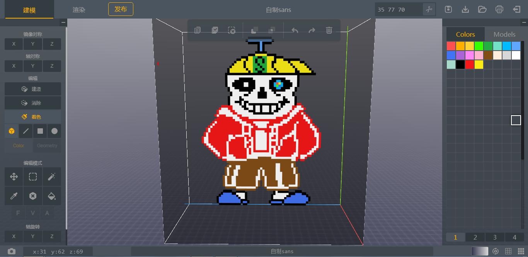Choose the circle brush shape
This screenshot has height=257, width=528.
click(55, 131)
